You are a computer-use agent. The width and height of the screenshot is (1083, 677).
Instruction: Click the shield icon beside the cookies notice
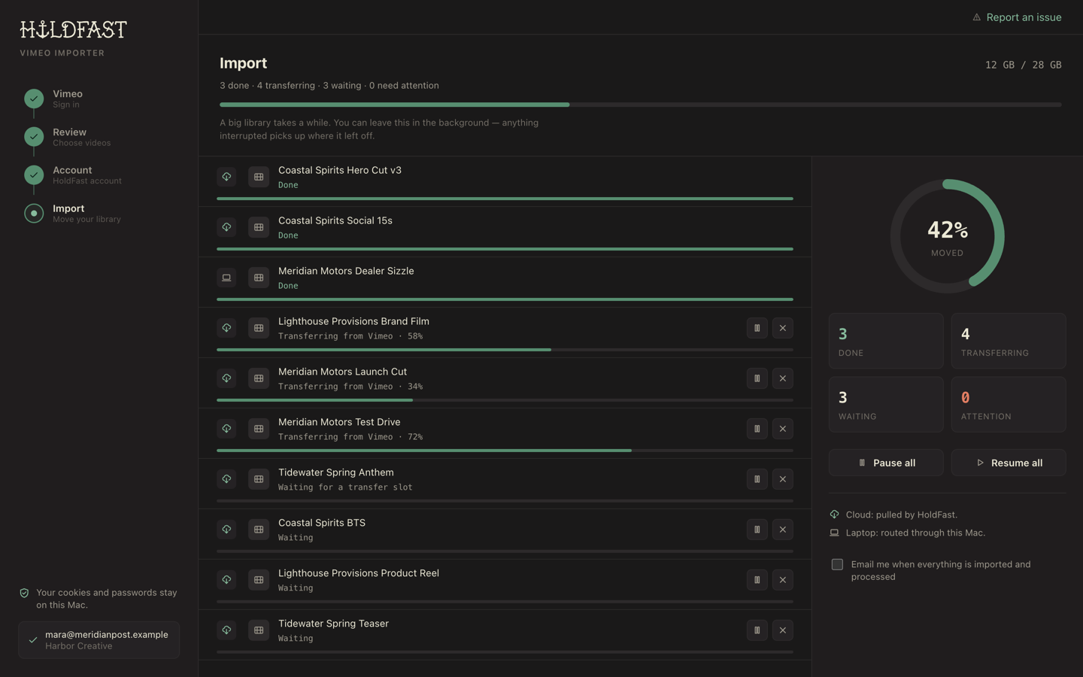[x=24, y=593]
